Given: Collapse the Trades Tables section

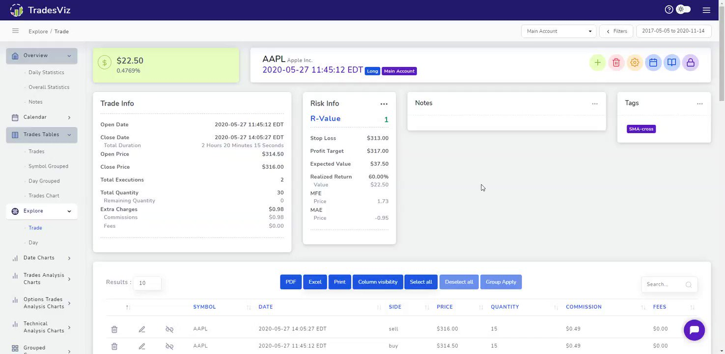Looking at the screenshot, I should (42, 134).
